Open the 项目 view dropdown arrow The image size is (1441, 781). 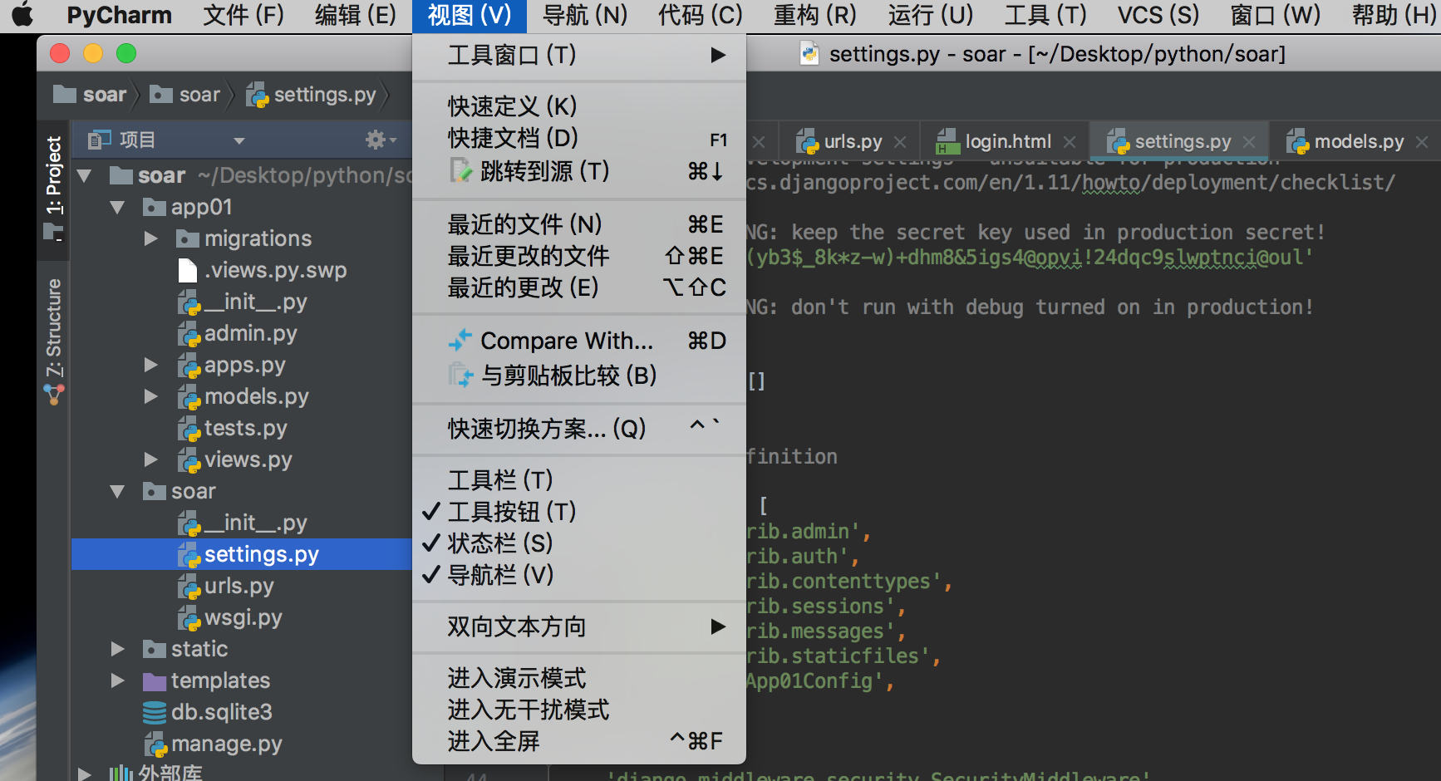point(239,140)
